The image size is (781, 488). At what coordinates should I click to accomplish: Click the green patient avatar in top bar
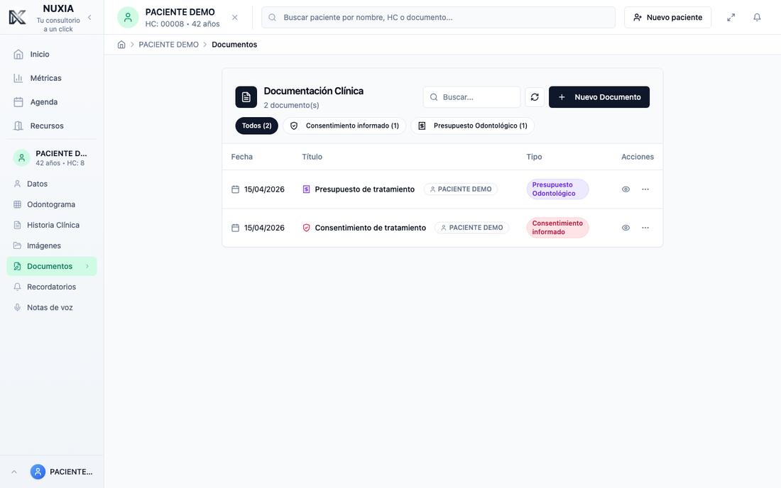[128, 18]
